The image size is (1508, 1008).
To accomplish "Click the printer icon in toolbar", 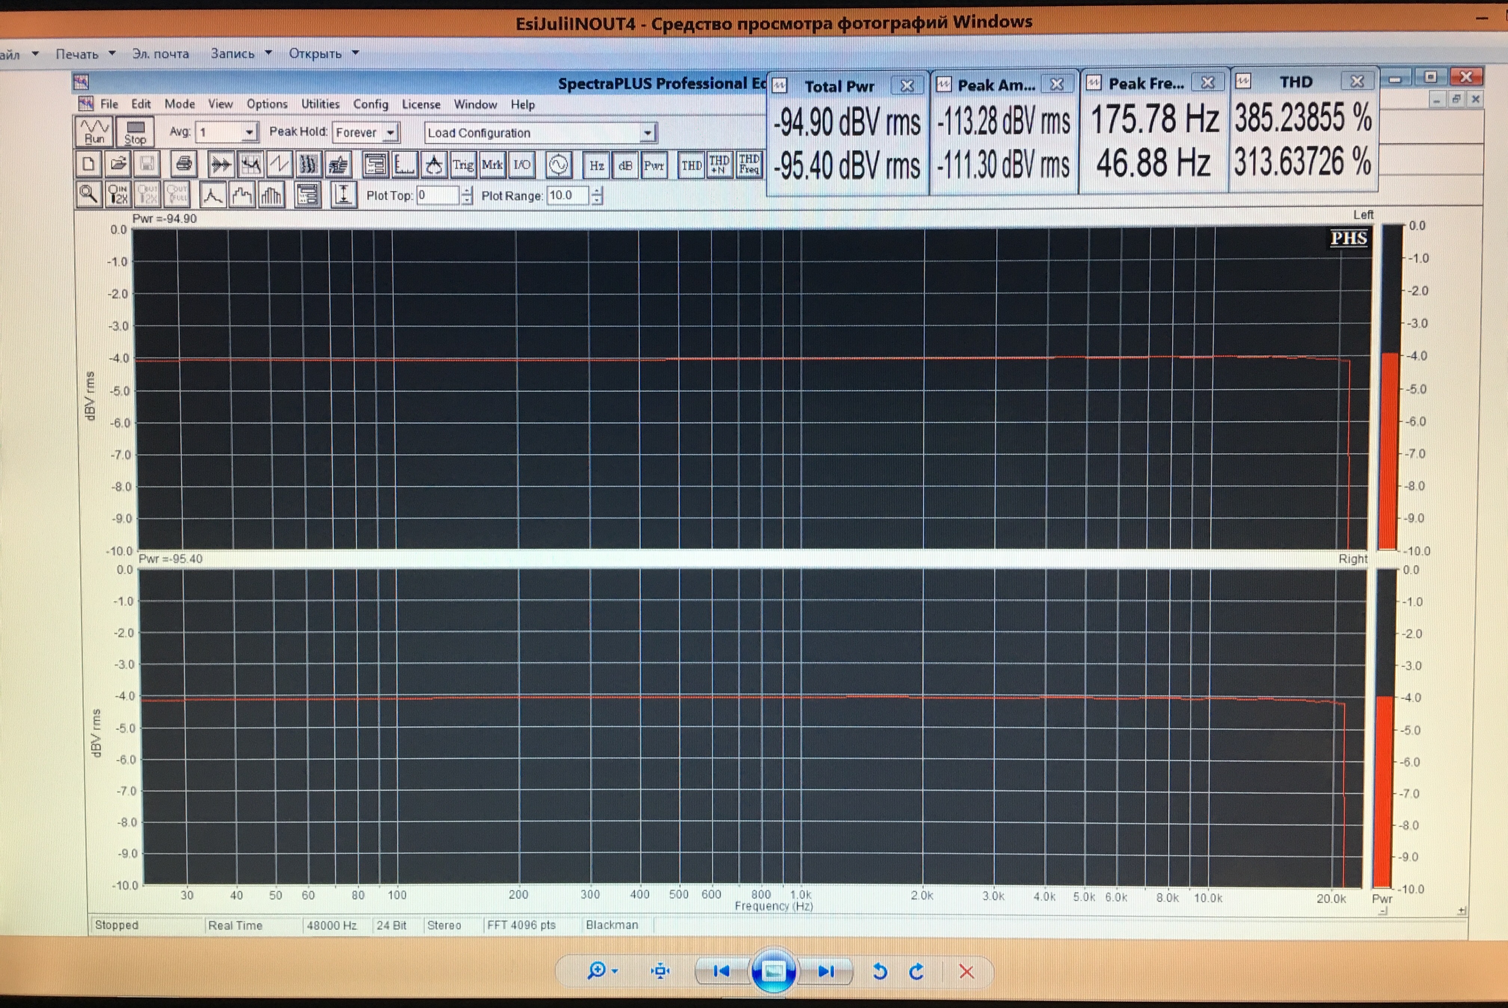I will tap(183, 164).
